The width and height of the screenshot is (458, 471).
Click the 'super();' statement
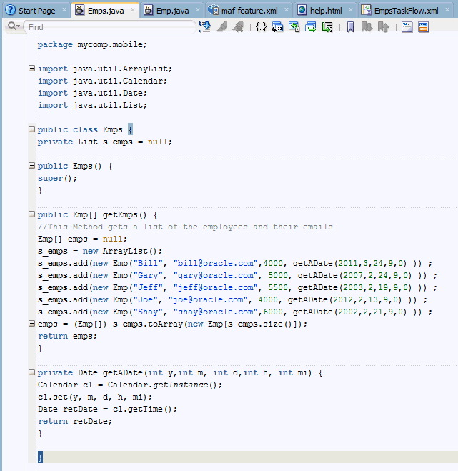[57, 179]
